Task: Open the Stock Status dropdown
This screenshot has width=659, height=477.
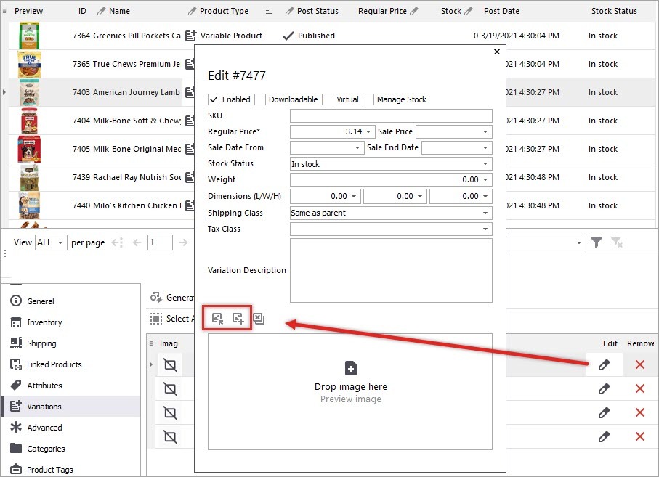Action: (x=485, y=164)
